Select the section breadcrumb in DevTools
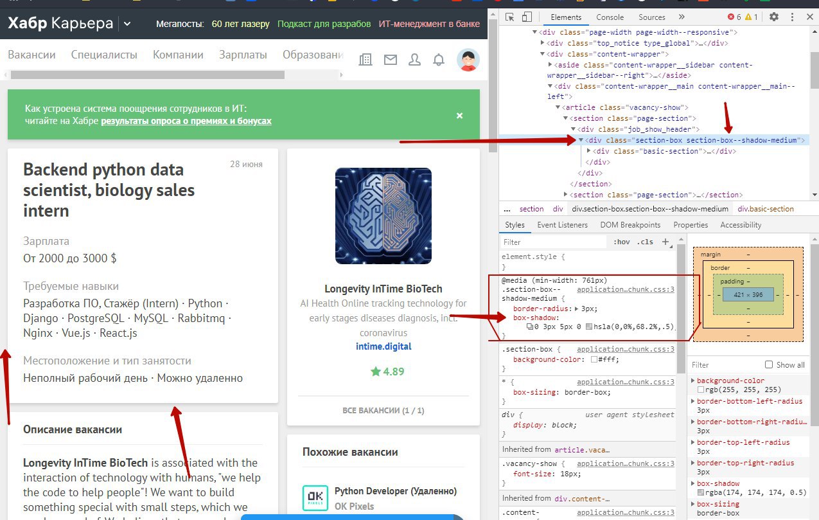Viewport: 819px width, 520px height. click(x=531, y=209)
